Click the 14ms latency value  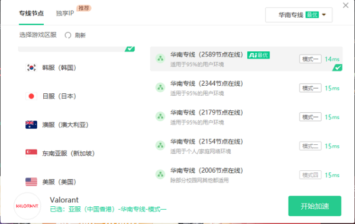click(332, 59)
